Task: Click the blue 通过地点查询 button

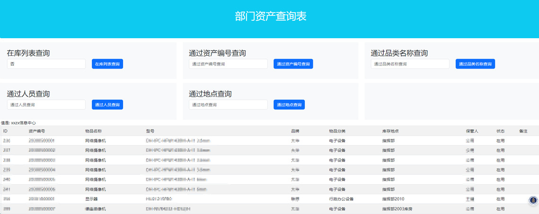Action: pyautogui.click(x=289, y=104)
